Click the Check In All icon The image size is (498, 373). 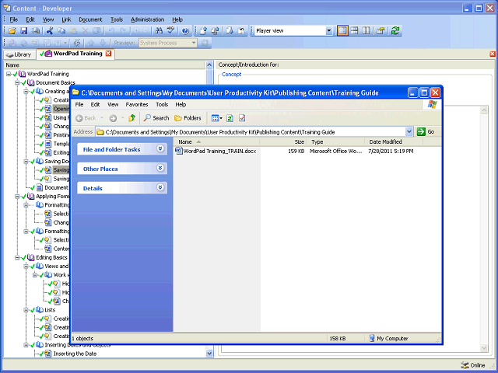point(215,31)
